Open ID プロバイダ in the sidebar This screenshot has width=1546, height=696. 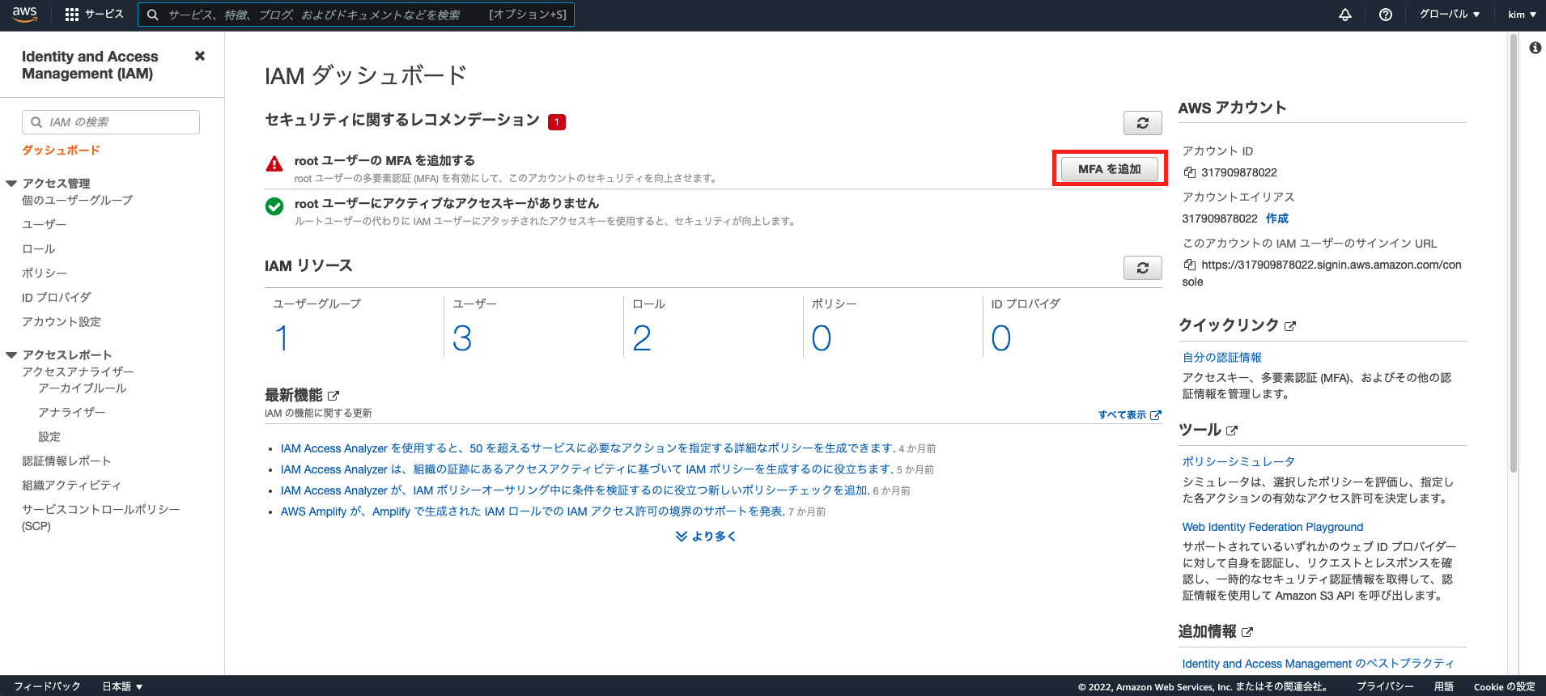coord(56,297)
